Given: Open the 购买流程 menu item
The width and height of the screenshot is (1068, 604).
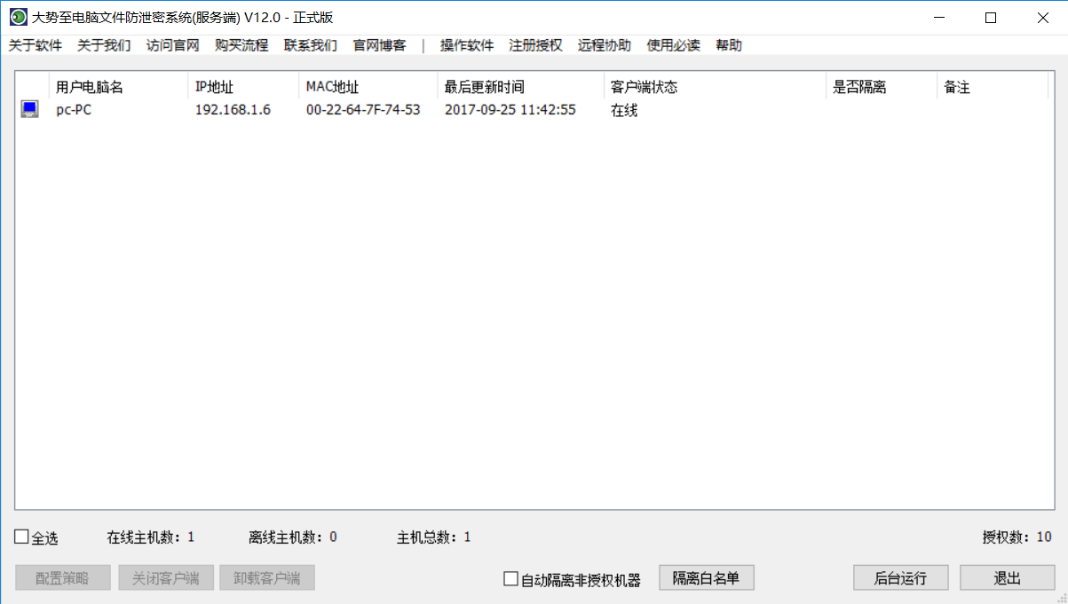Looking at the screenshot, I should pyautogui.click(x=241, y=45).
